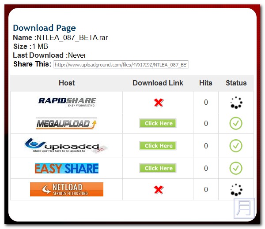
Task: Click the green checkmark status for Uploaded.to
Action: point(236,146)
